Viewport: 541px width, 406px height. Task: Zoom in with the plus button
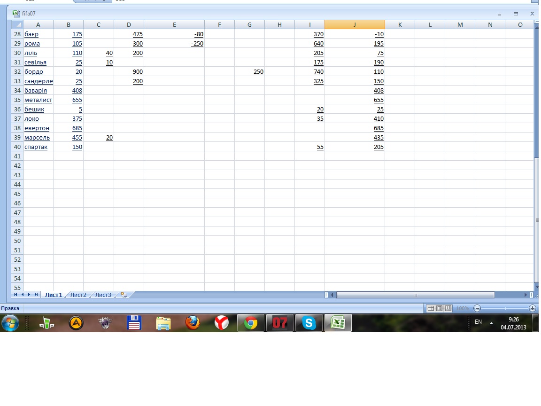click(x=533, y=308)
